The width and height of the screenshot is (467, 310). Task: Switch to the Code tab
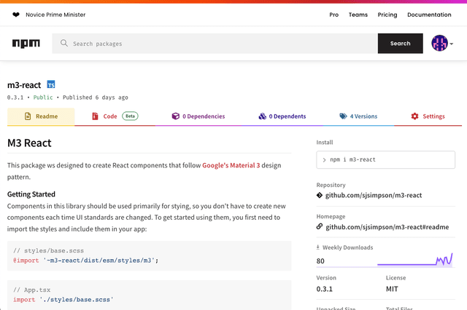click(115, 116)
